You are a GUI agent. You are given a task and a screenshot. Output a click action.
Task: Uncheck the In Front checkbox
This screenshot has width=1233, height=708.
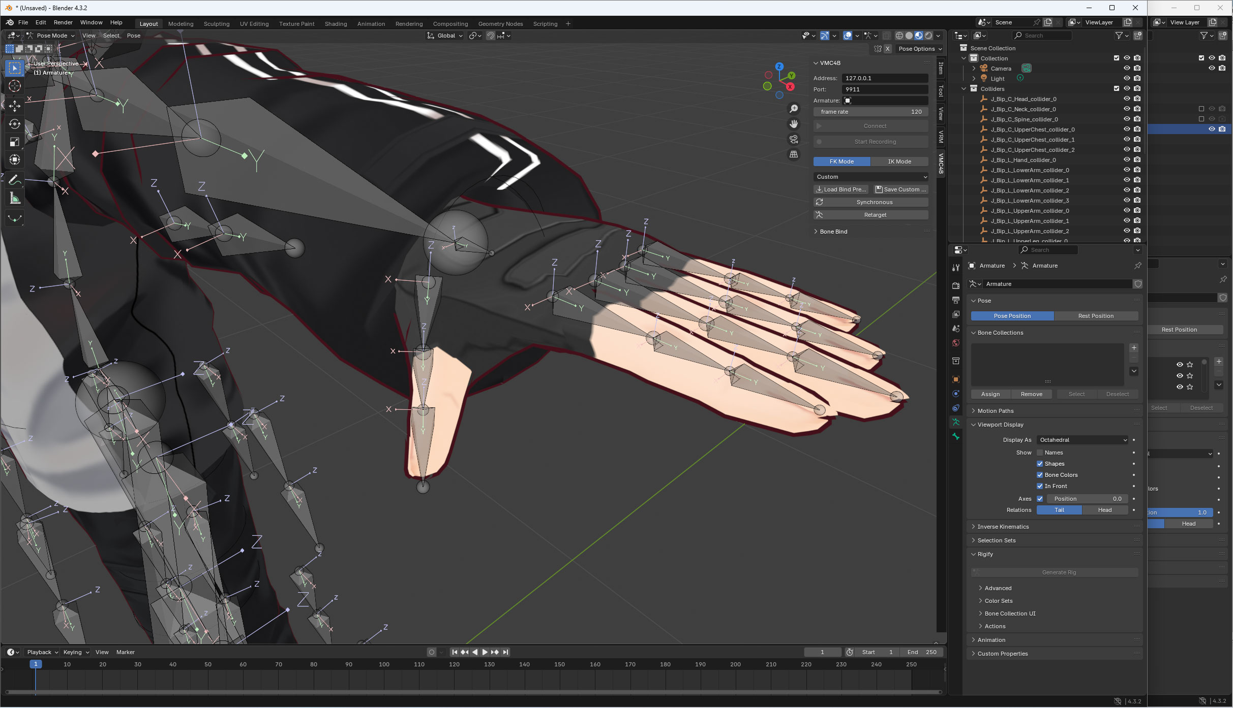tap(1040, 486)
